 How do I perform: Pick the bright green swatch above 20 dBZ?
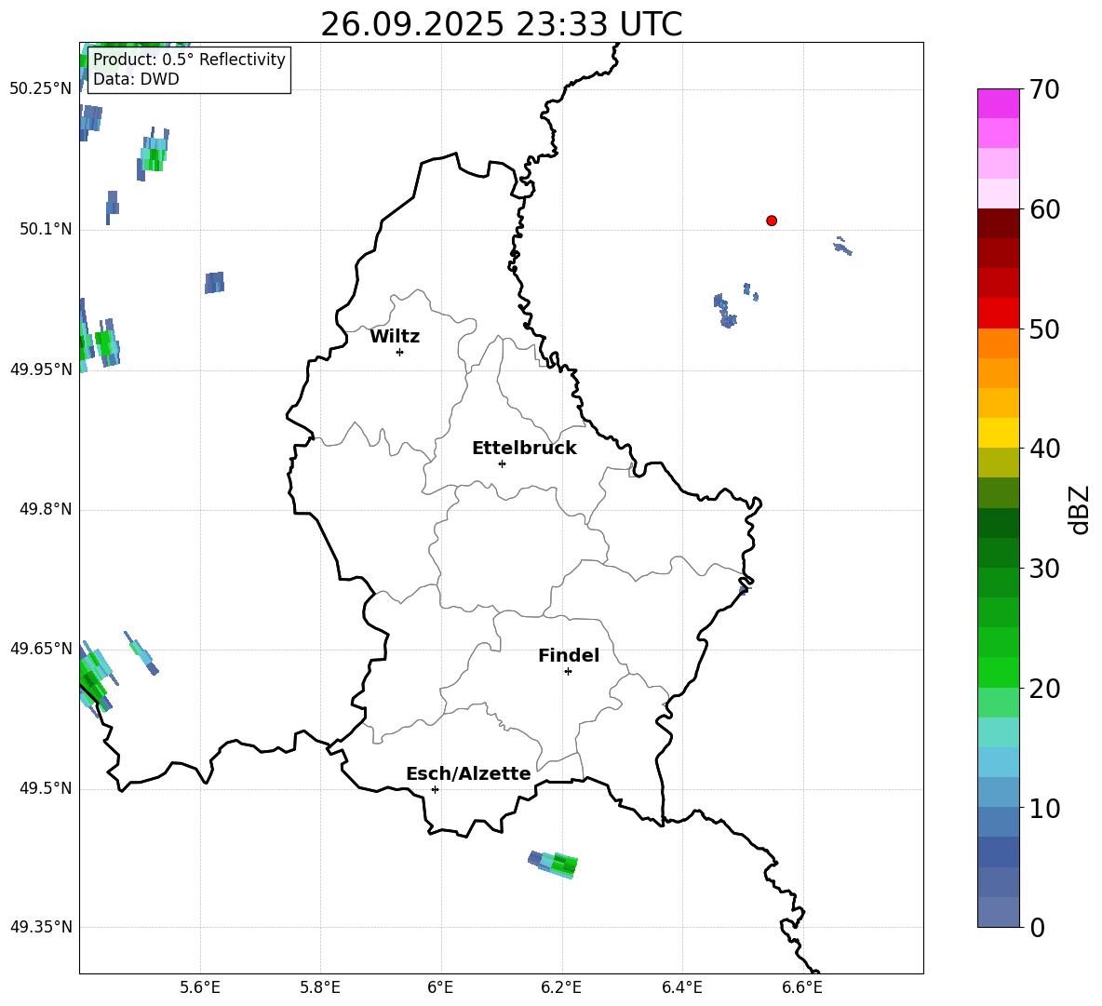pyautogui.click(x=998, y=672)
